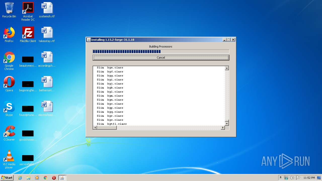Viewport: 322px width, 181px height.
Task: Open electricfeed... Word document
Action: pyautogui.click(x=47, y=109)
